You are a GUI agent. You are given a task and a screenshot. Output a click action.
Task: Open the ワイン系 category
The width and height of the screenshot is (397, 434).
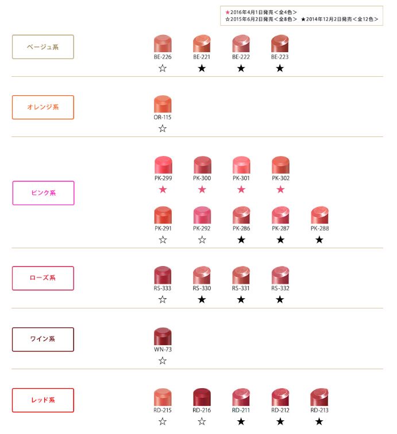(43, 339)
